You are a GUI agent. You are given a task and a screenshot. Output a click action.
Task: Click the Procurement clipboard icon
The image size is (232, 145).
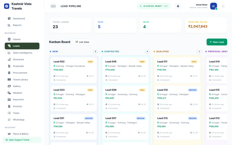coord(9,72)
